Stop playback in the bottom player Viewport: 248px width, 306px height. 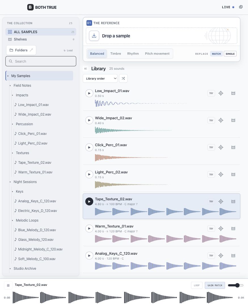(8, 285)
